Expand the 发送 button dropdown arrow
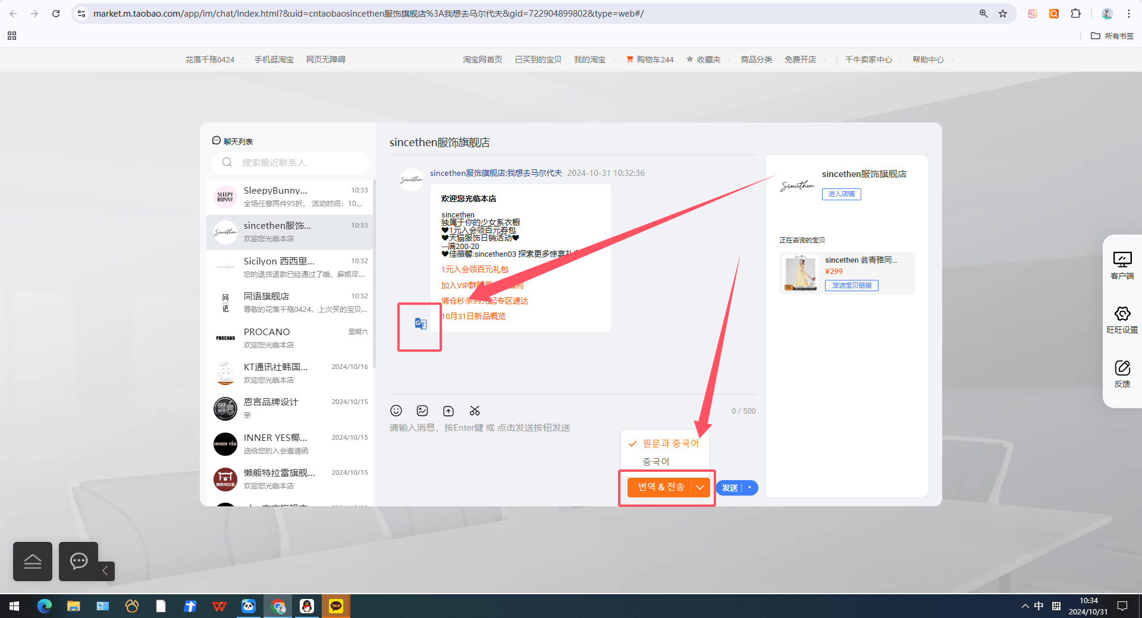The height and width of the screenshot is (618, 1142). pos(749,488)
